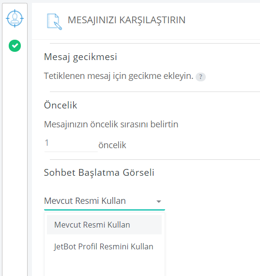Click the blank space below the dropdown options
This screenshot has height=276, width=260.
(105, 266)
